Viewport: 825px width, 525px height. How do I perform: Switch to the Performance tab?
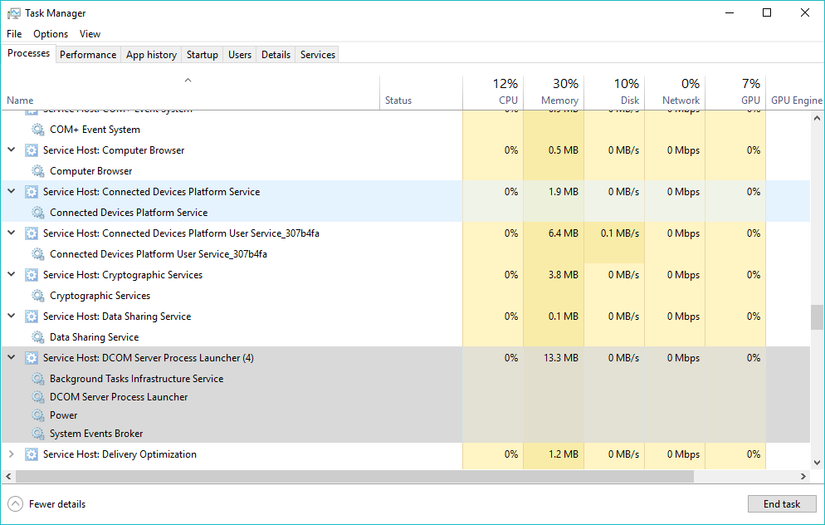pyautogui.click(x=88, y=55)
